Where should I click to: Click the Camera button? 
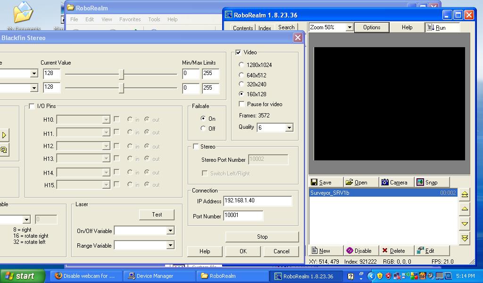394,183
